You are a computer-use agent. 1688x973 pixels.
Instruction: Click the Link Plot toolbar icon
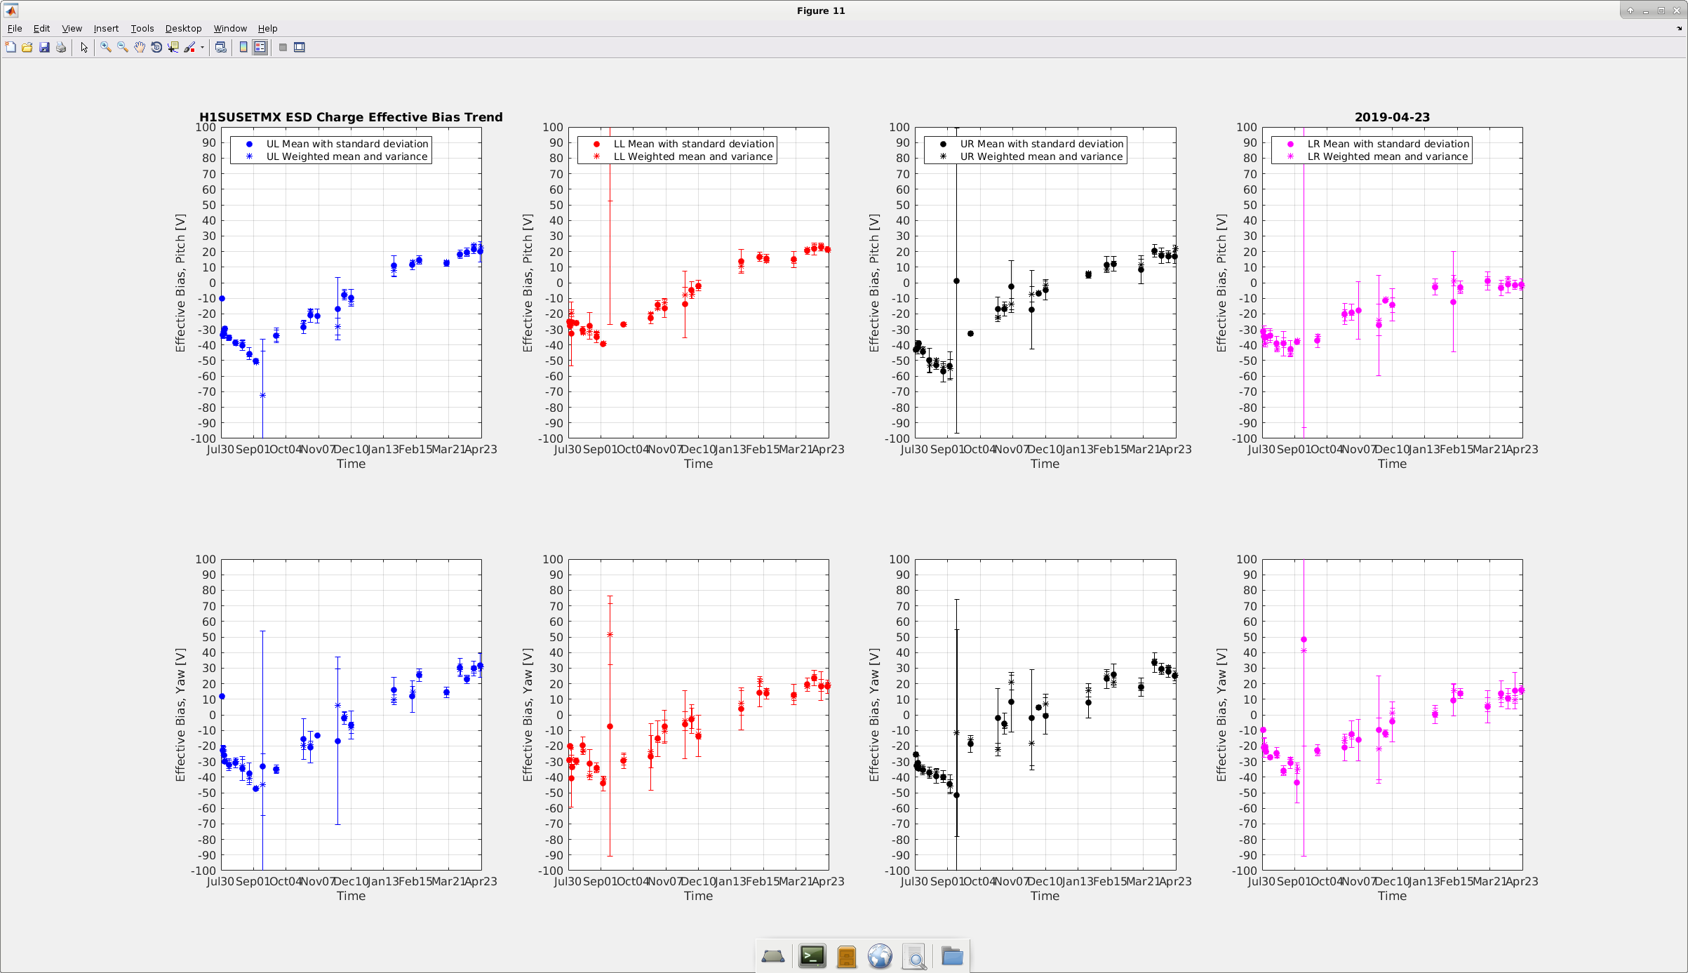(221, 48)
